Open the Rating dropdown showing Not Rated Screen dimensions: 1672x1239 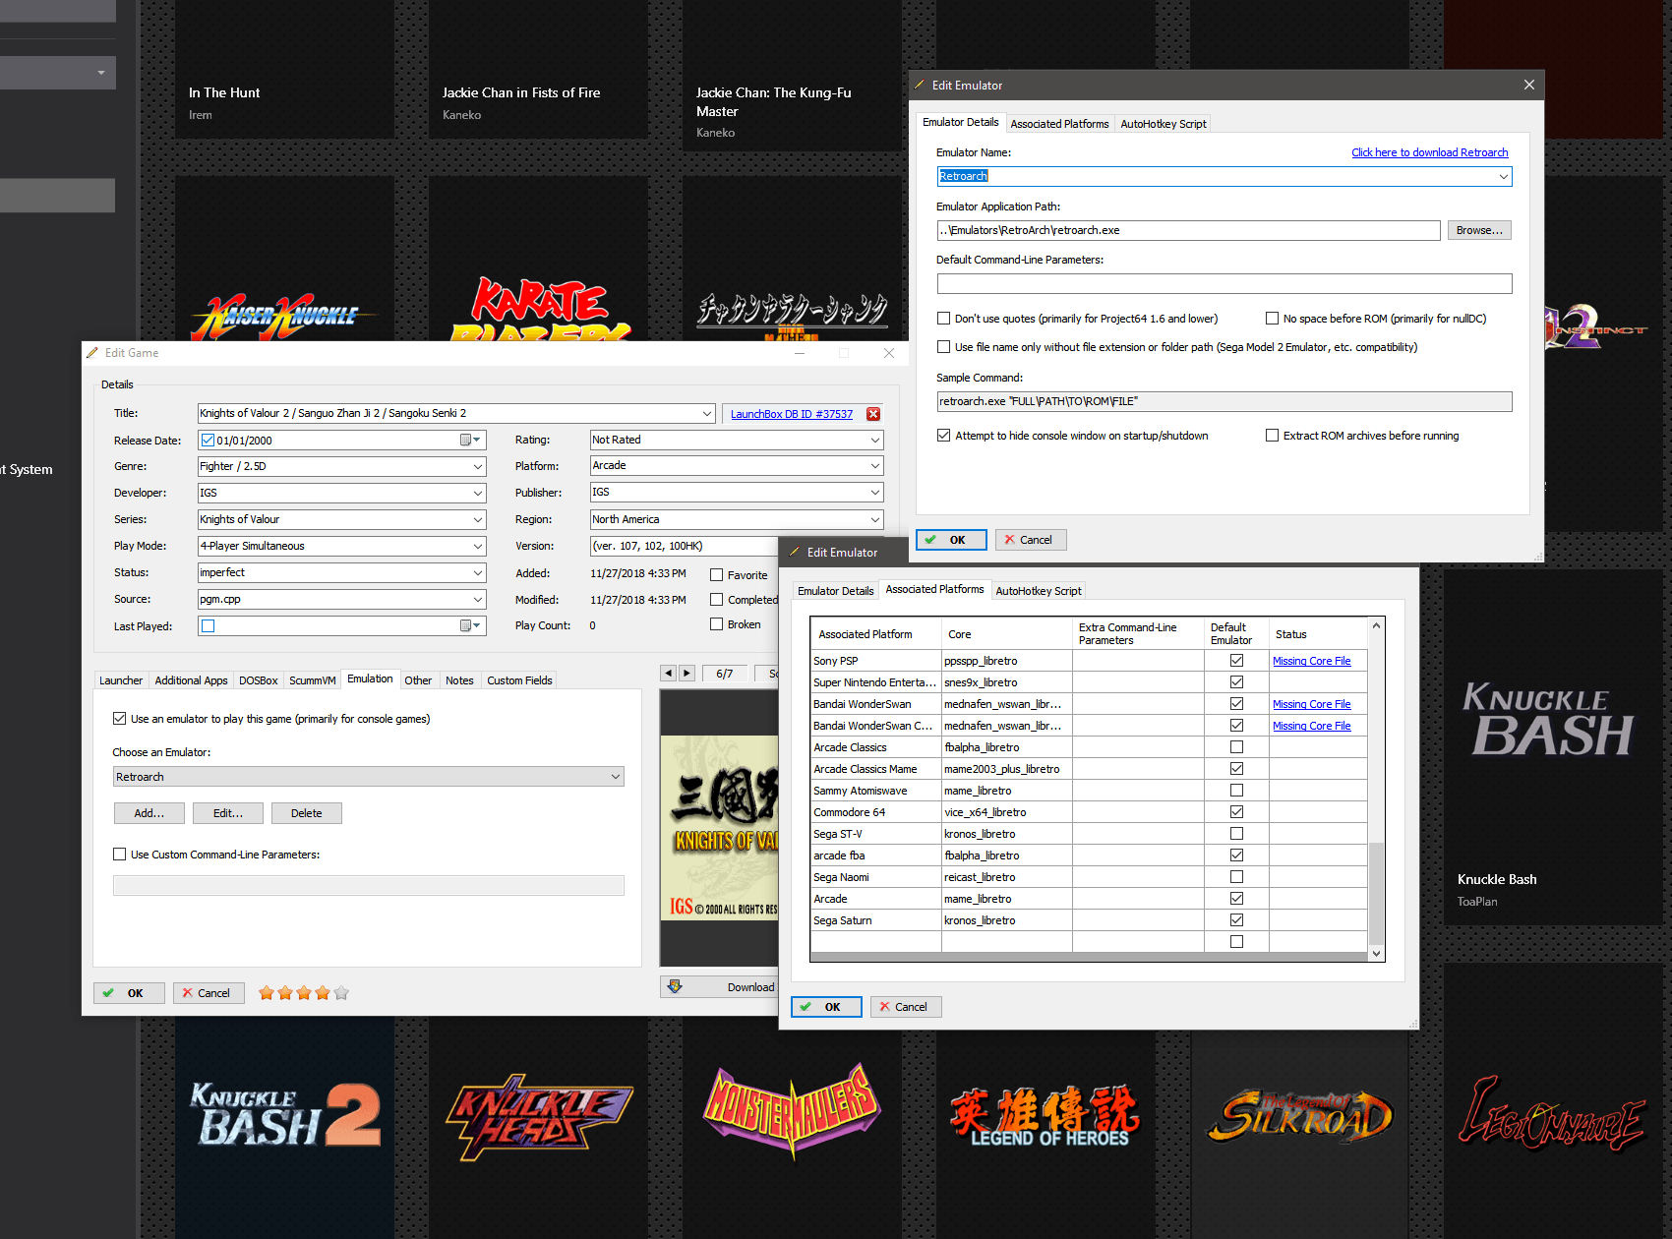(x=874, y=440)
